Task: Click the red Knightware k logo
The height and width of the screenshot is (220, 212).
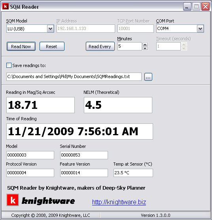Action: tap(13, 200)
